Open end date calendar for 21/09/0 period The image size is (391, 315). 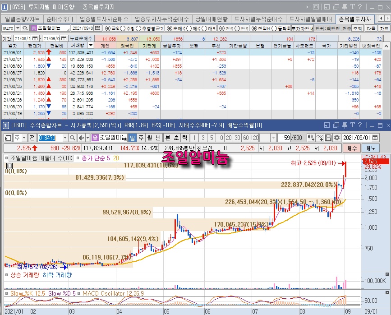click(x=64, y=38)
